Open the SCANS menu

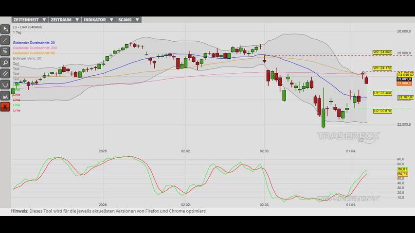click(128, 20)
